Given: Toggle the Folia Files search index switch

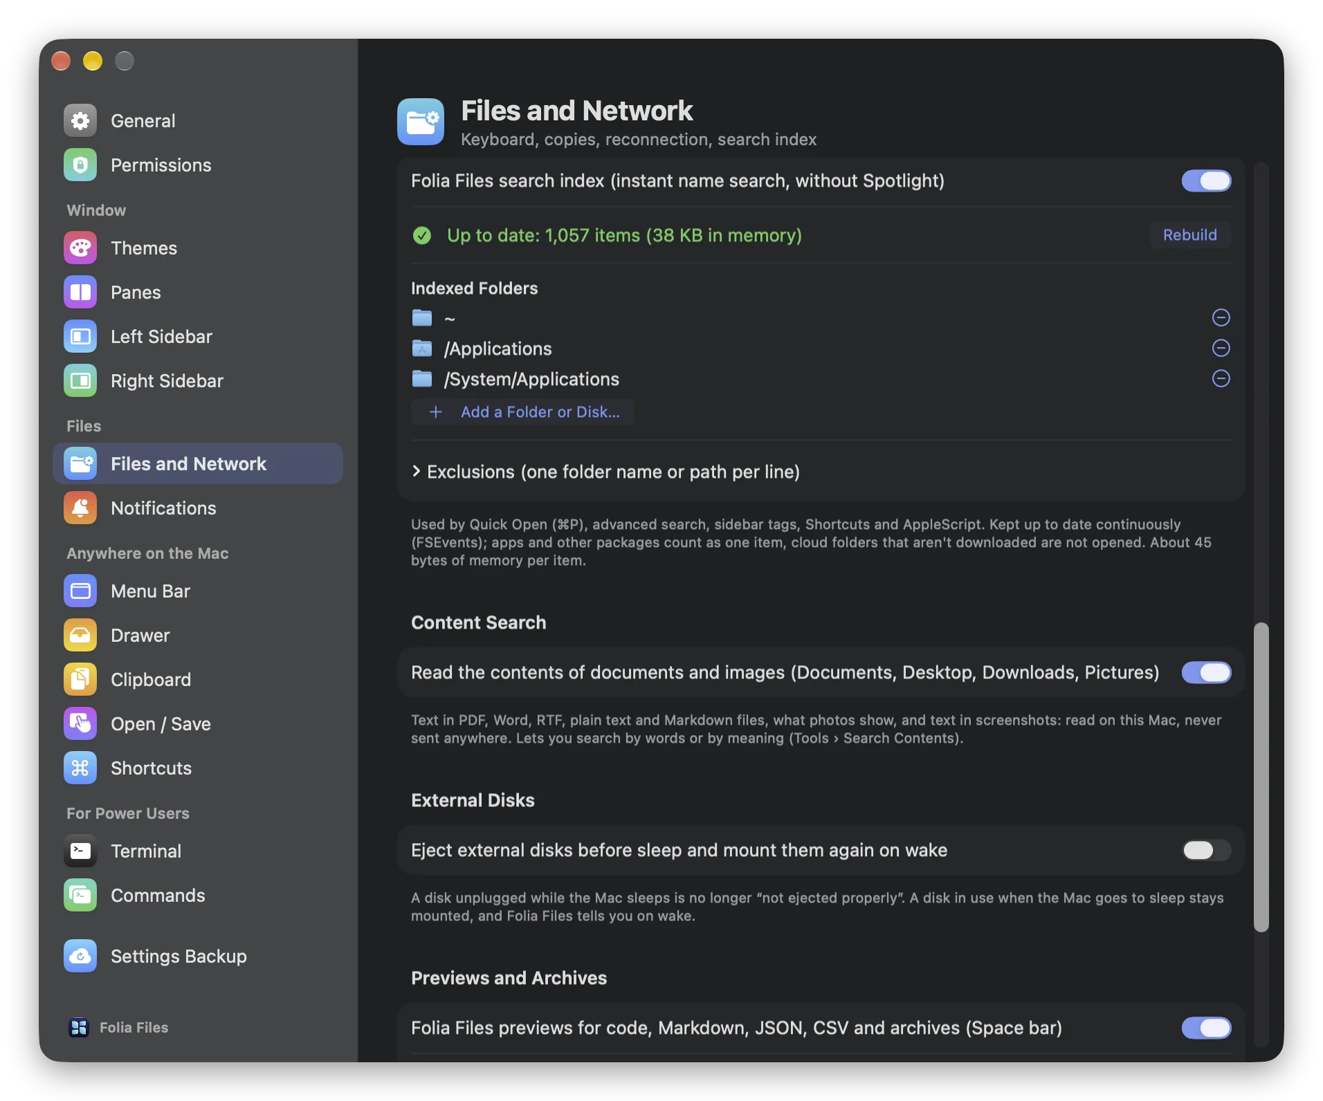Looking at the screenshot, I should click(1206, 181).
